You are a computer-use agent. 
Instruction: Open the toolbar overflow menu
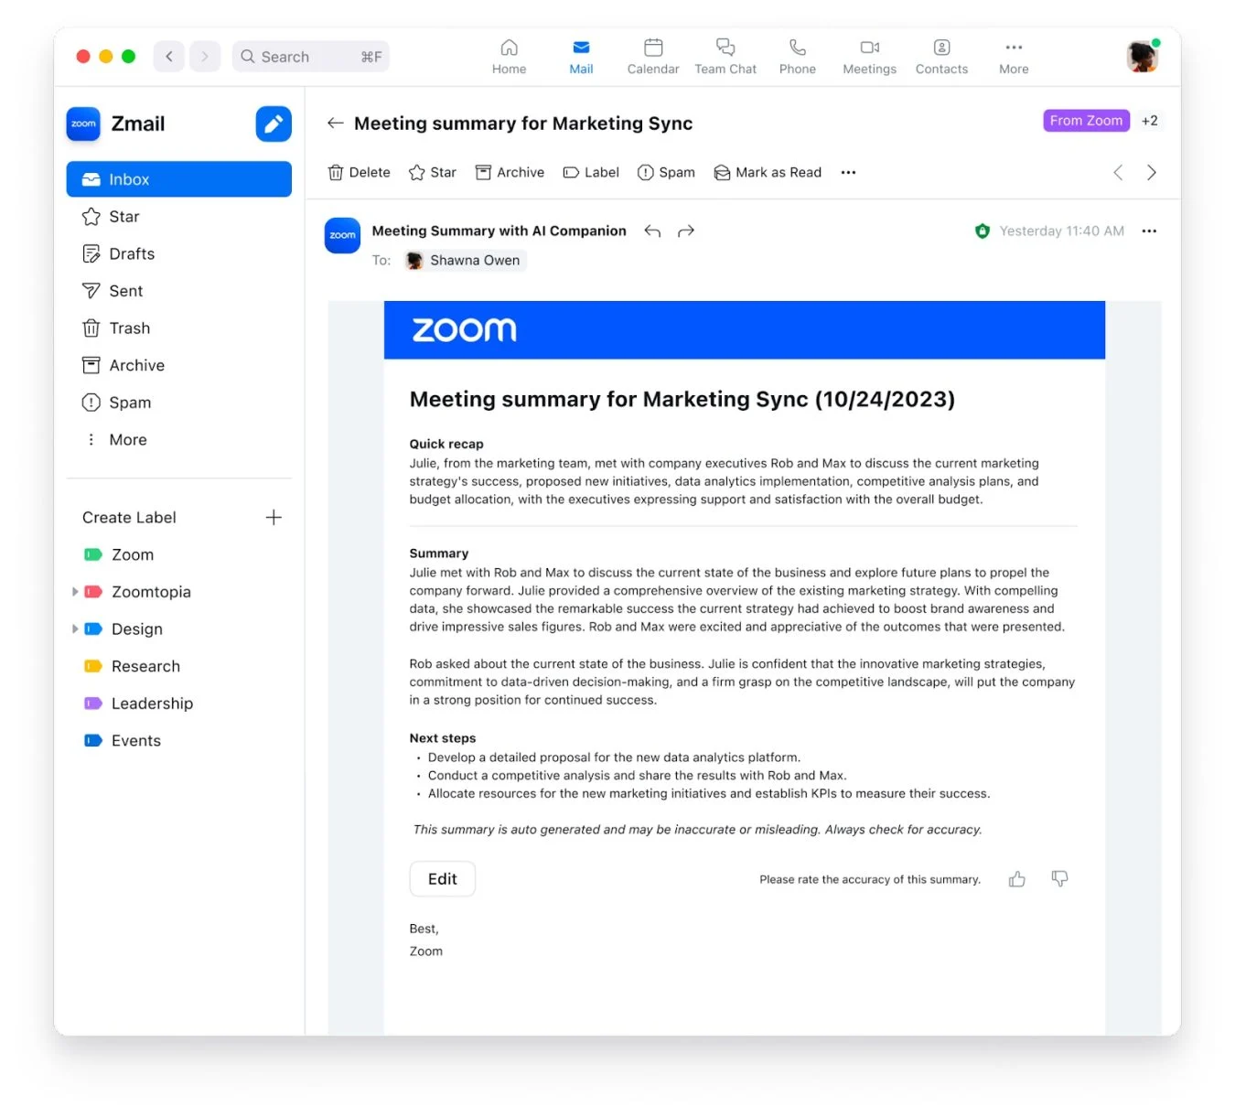(x=847, y=172)
